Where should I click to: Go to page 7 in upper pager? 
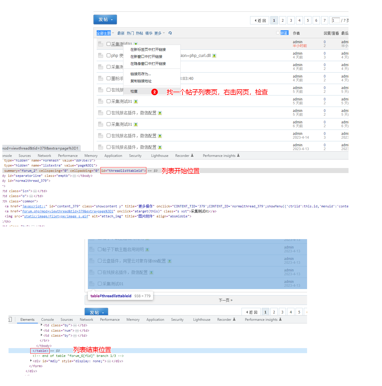click(324, 20)
